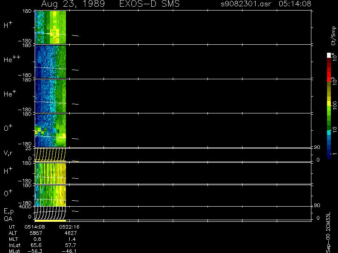338x253 pixels.
Task: Pick the white top segment of color bar
Action: pos(329,55)
